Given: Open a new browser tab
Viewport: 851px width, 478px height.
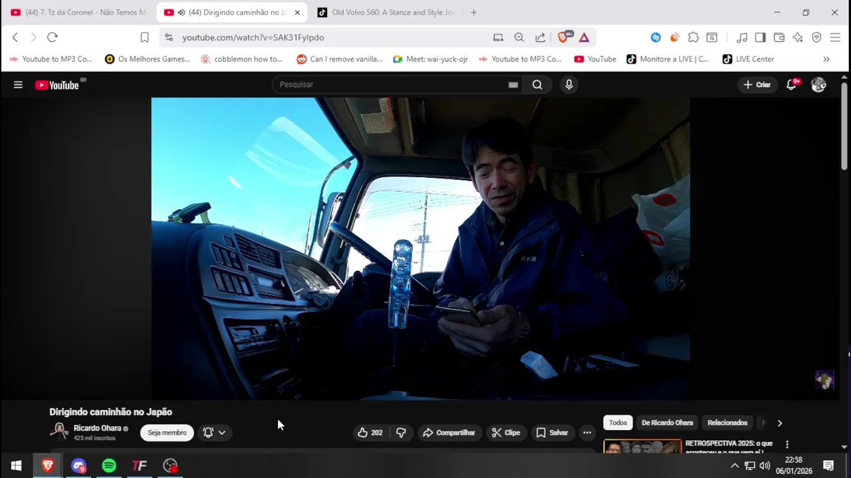Looking at the screenshot, I should coord(473,12).
